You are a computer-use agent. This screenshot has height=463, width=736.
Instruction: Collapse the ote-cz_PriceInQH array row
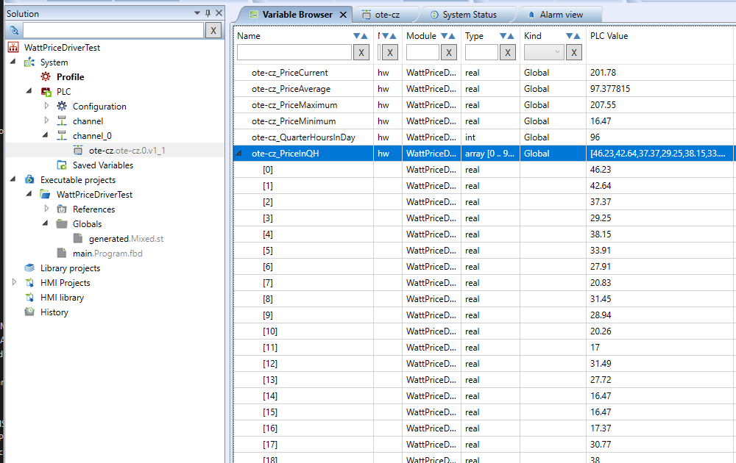238,154
